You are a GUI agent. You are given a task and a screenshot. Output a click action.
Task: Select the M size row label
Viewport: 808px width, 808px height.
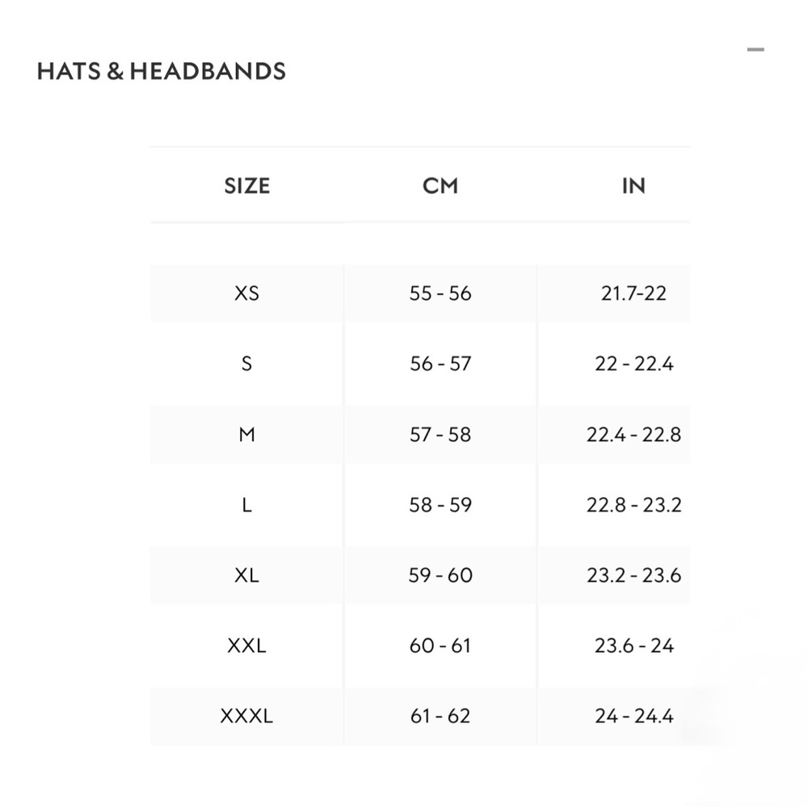[246, 435]
